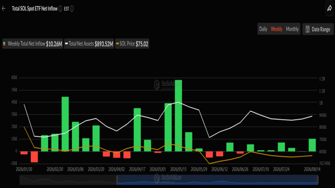Click the 2026/05/15 axis date label
335x188 pixels.
178,169
